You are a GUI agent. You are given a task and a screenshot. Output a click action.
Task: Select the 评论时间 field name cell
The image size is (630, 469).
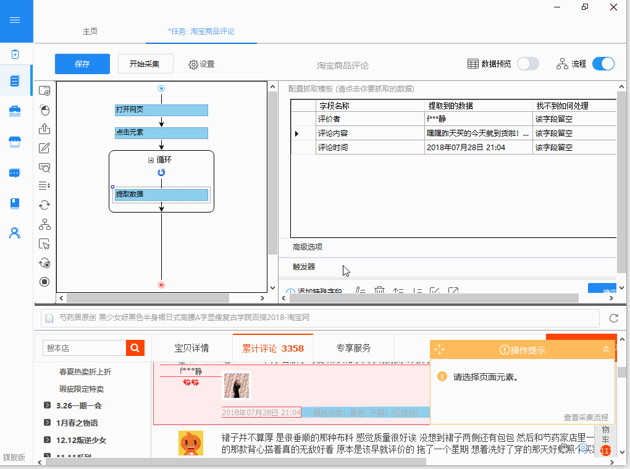coord(370,148)
